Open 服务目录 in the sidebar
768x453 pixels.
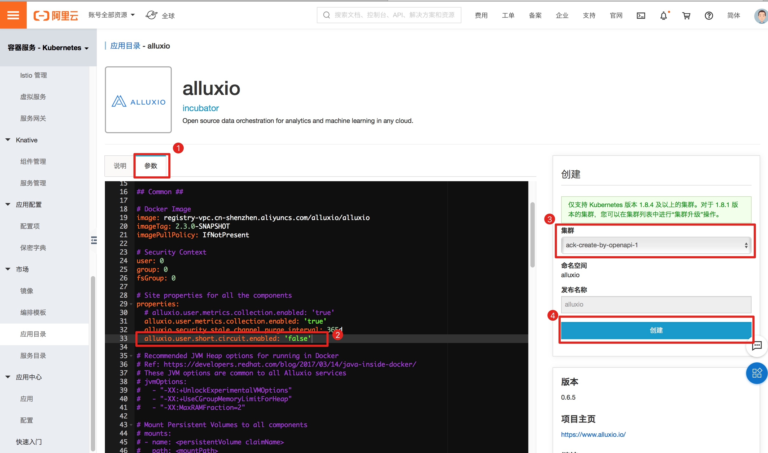pyautogui.click(x=33, y=356)
